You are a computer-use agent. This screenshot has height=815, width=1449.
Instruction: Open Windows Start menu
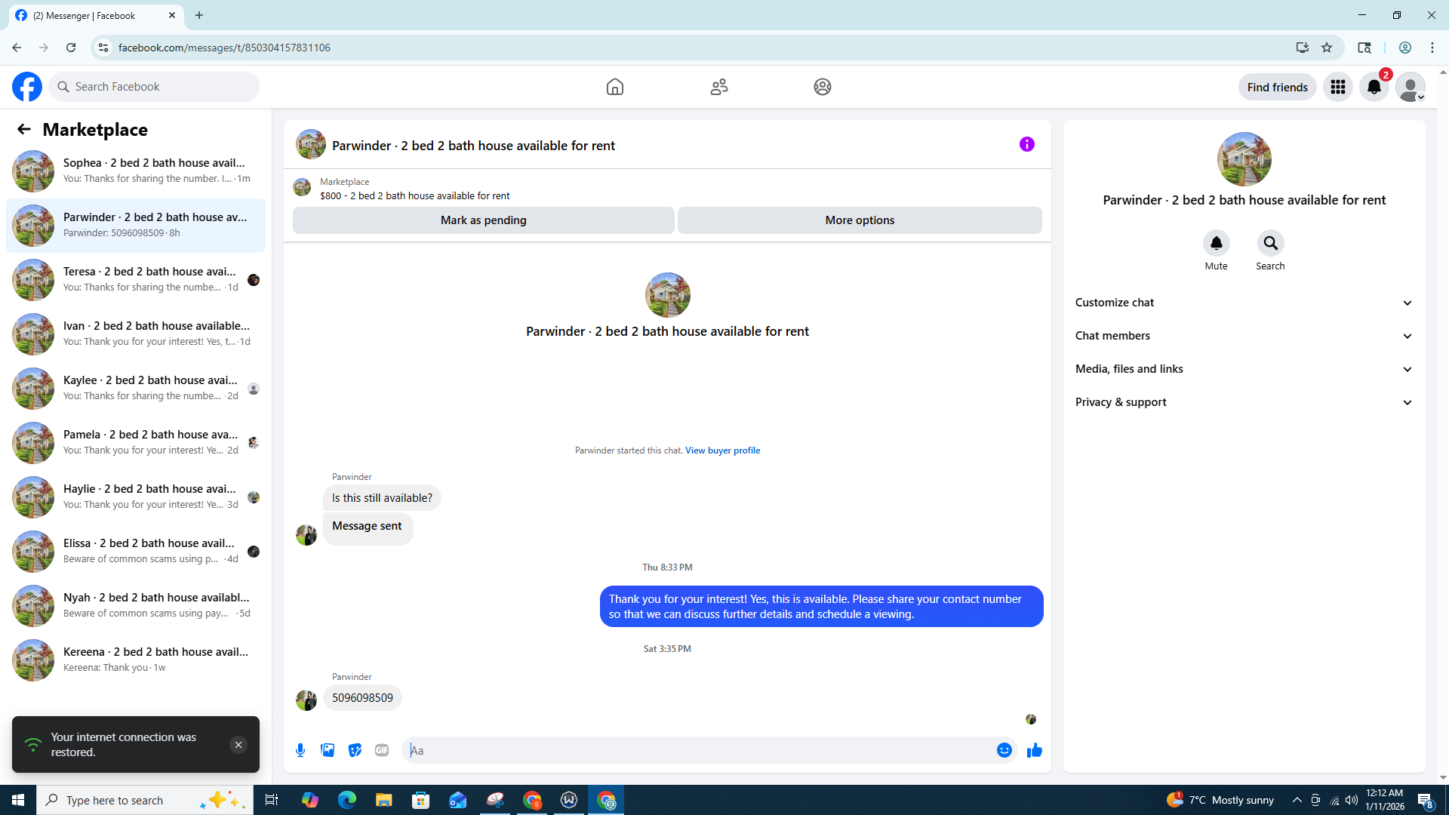click(x=18, y=800)
